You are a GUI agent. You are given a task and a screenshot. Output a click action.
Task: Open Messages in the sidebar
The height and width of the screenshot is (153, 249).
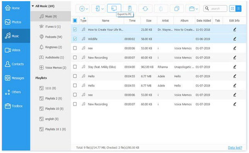pyautogui.click(x=16, y=78)
